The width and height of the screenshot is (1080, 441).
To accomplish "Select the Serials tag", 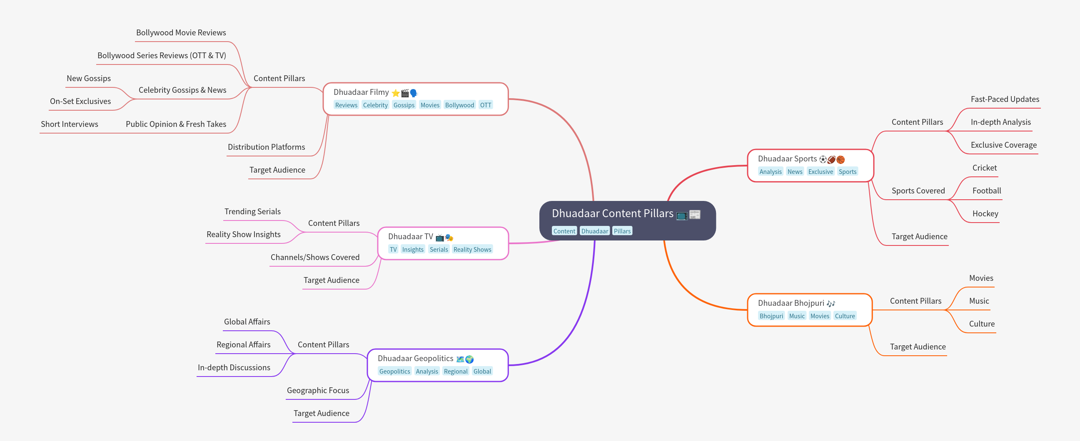I will [439, 250].
